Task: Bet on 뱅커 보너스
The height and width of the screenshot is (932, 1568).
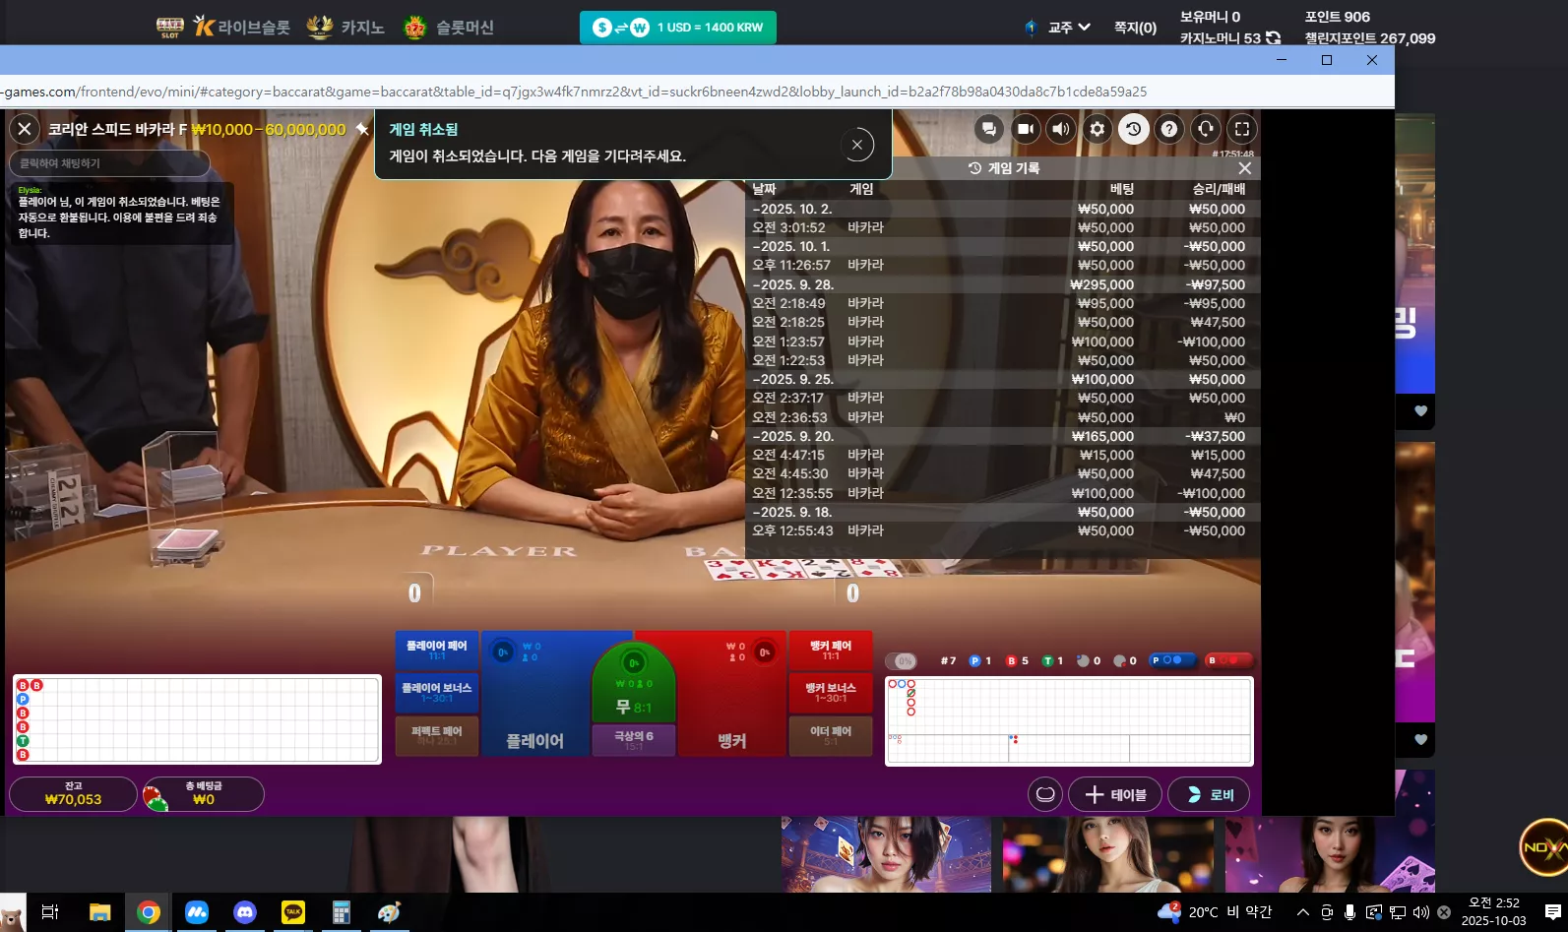Action: click(831, 692)
